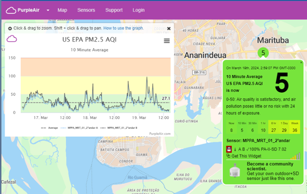
Task: Toggle the Average series in chart legend
Action: point(49,128)
